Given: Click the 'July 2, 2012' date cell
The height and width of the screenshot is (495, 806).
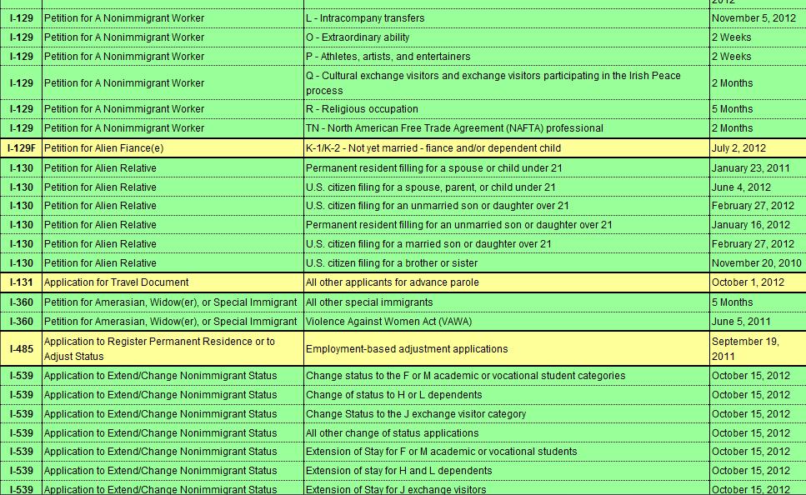Looking at the screenshot, I should 758,148.
